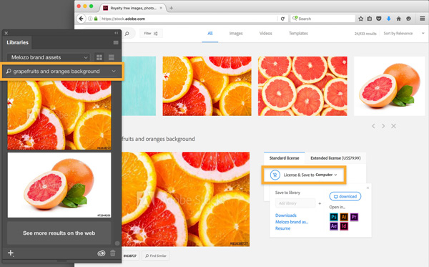This screenshot has height=267, width=429.
Task: Expand the Libraries search field dropdown arrow
Action: (114, 71)
